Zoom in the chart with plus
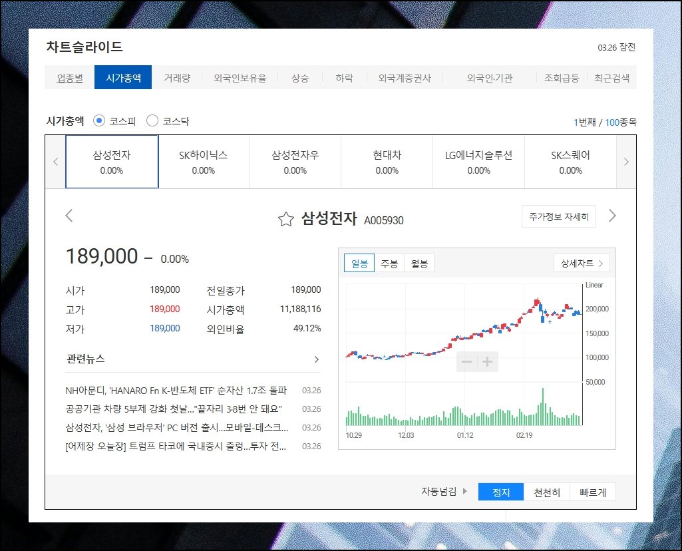Image resolution: width=682 pixels, height=551 pixels. pyautogui.click(x=488, y=361)
